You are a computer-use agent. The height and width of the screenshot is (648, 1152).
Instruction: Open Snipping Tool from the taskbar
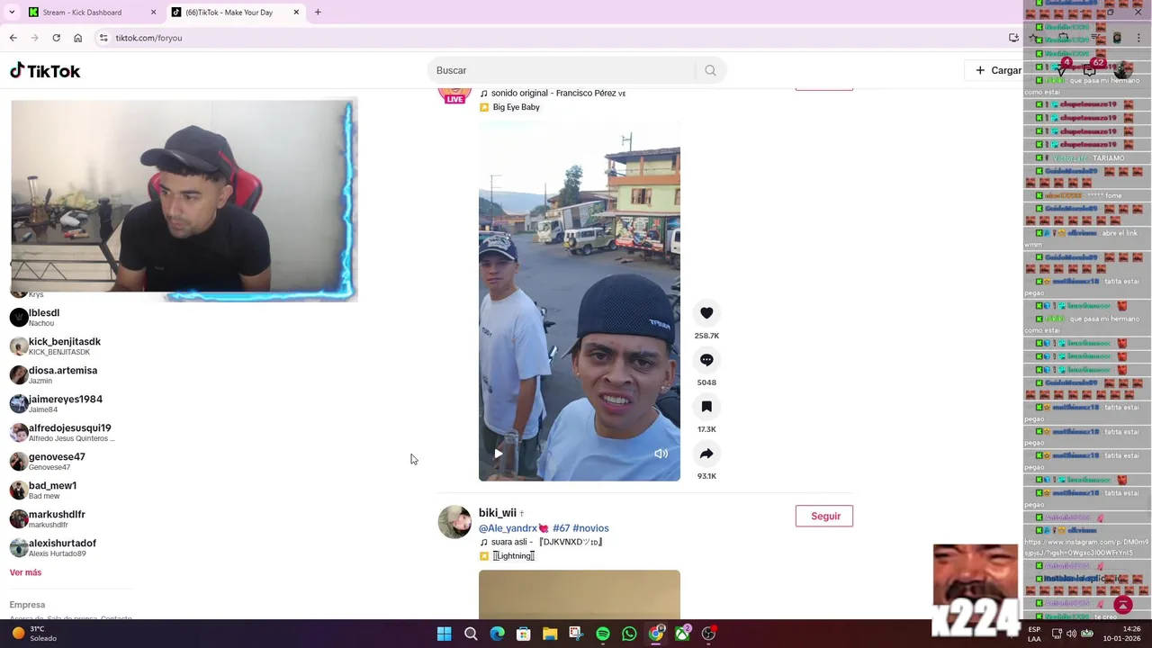pos(576,634)
